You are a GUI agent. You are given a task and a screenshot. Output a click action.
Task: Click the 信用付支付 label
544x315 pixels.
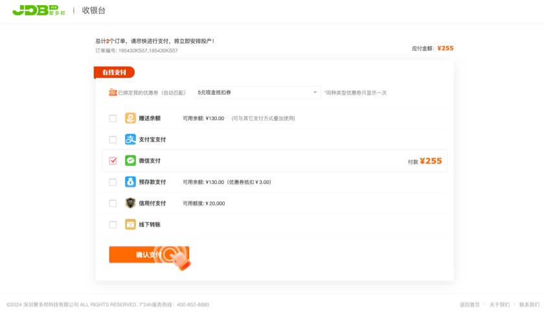tap(152, 203)
